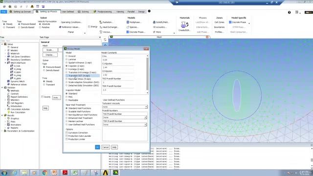Open Reference Values from ribbon
Screen dimensions: 313x176
pos(69,27)
